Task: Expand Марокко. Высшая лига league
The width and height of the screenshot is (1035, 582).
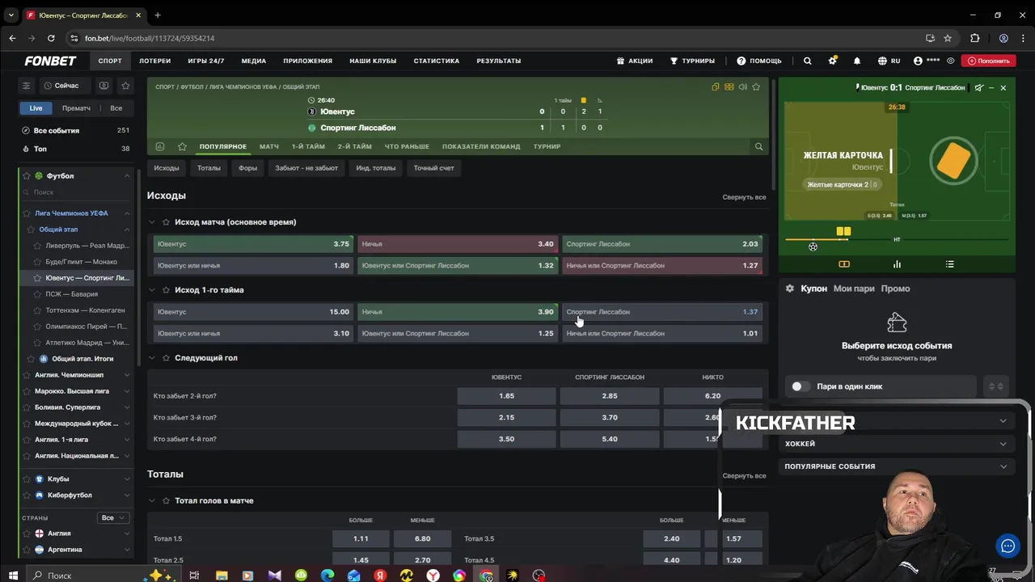Action: (127, 391)
